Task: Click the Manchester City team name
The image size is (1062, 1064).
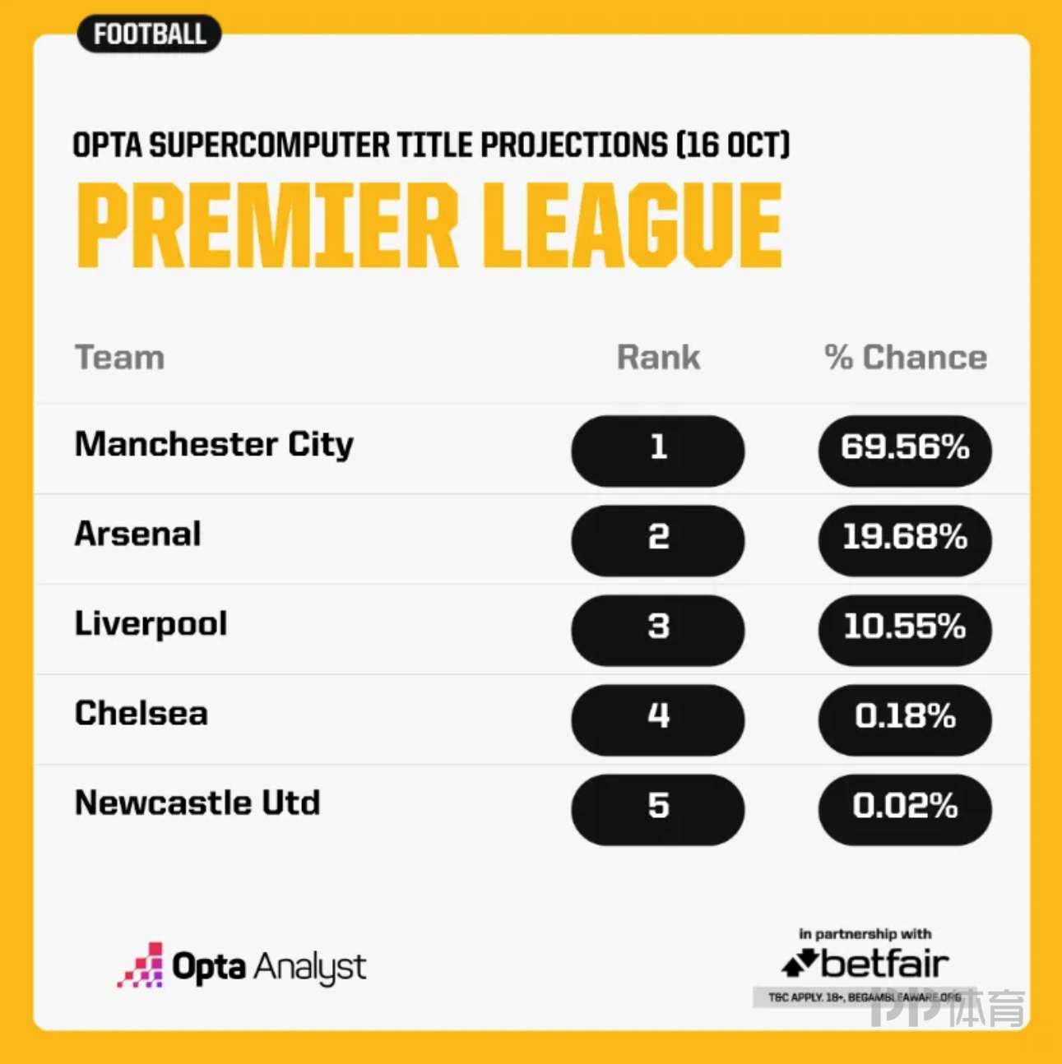Action: 214,445
